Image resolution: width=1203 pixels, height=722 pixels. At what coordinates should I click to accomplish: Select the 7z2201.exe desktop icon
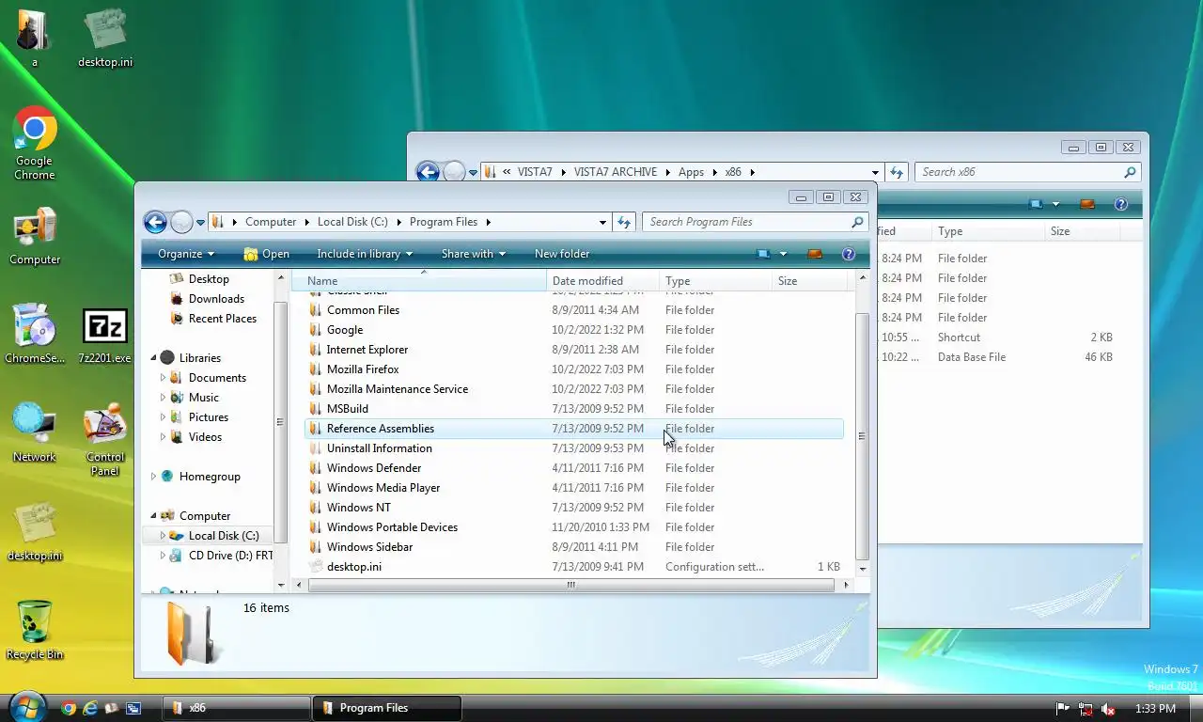[x=104, y=336]
